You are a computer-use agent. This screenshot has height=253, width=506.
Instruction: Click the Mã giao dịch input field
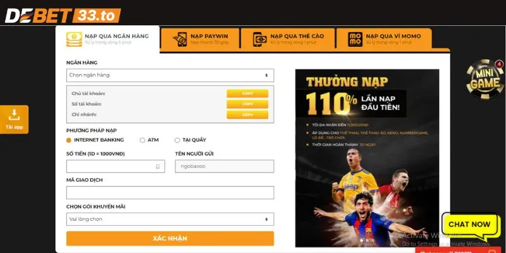170,193
